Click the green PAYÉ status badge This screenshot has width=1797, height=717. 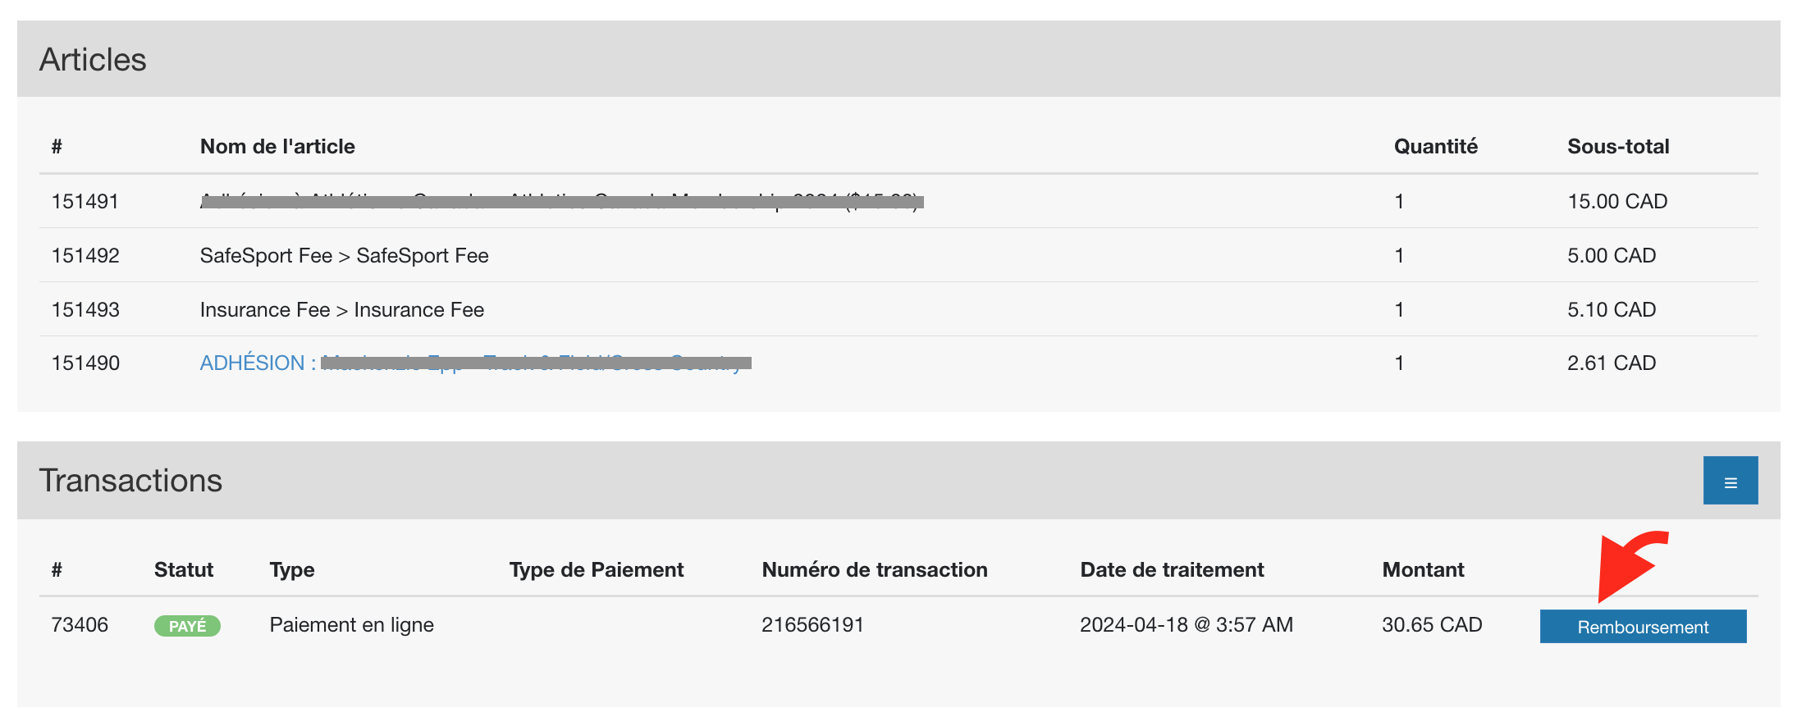tap(187, 626)
